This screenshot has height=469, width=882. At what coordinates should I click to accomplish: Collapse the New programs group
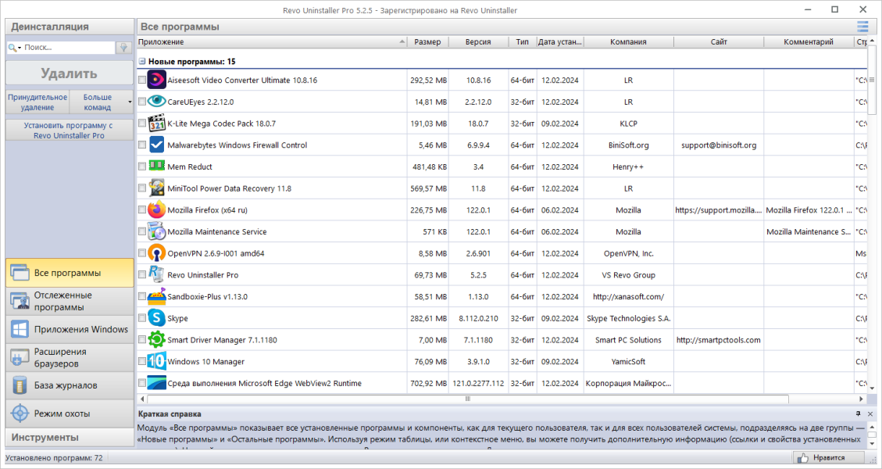click(x=142, y=62)
